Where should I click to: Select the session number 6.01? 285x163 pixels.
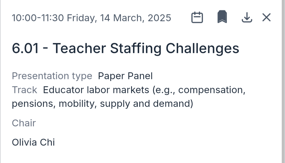coord(25,49)
